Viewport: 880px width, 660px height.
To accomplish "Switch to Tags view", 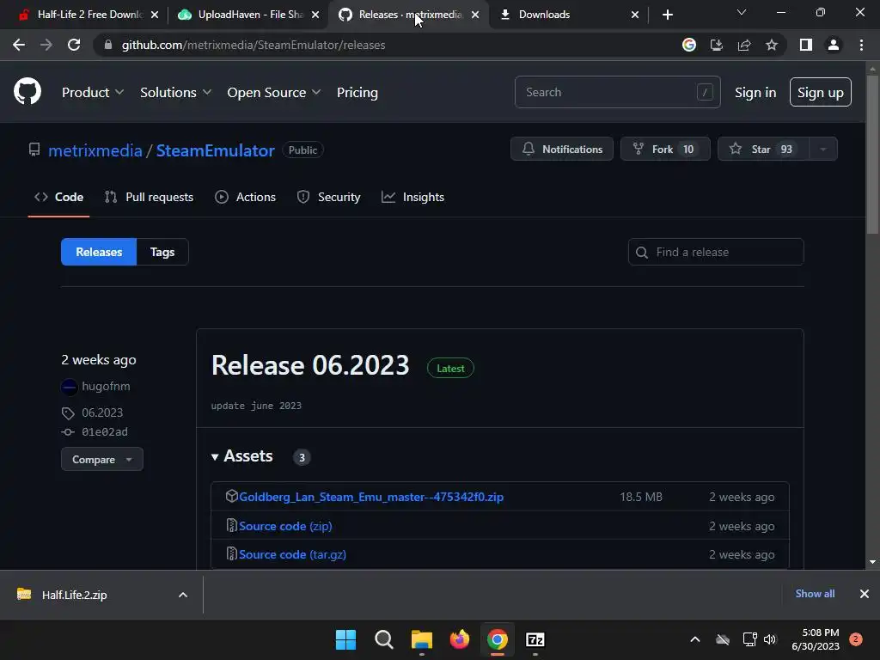I will [162, 252].
